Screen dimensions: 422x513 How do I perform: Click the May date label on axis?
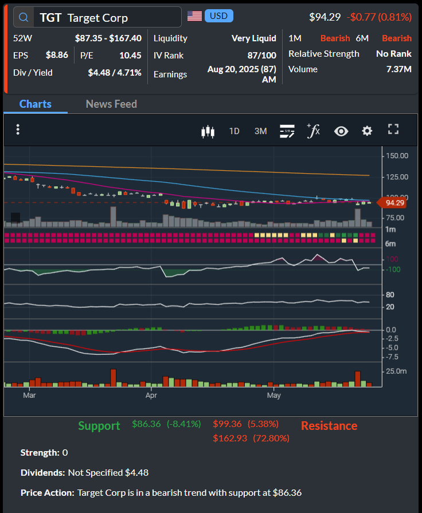(273, 395)
